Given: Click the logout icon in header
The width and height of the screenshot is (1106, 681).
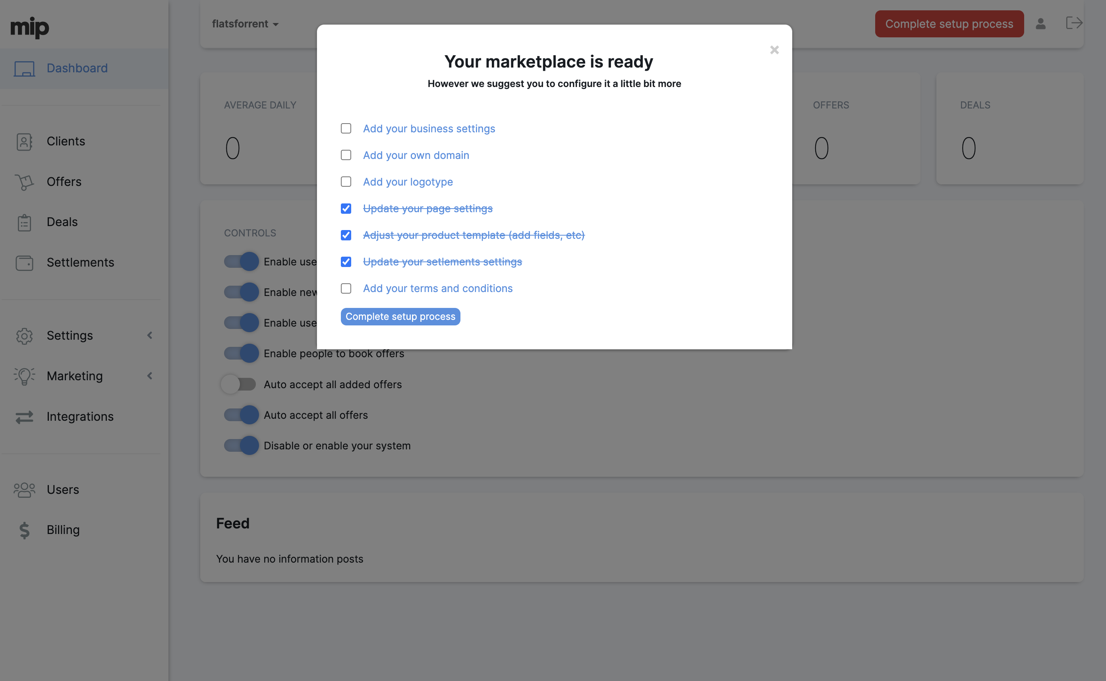Looking at the screenshot, I should 1073,23.
